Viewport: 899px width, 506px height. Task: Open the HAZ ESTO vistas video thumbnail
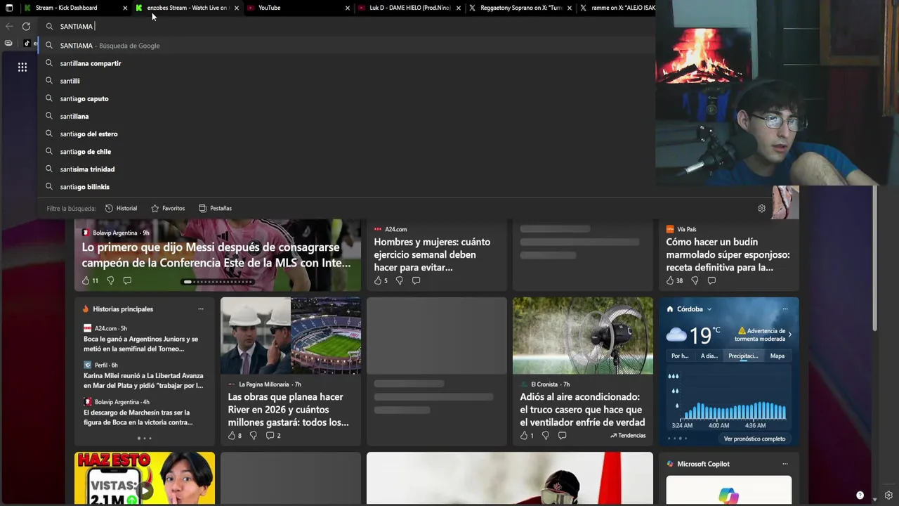tap(145, 479)
